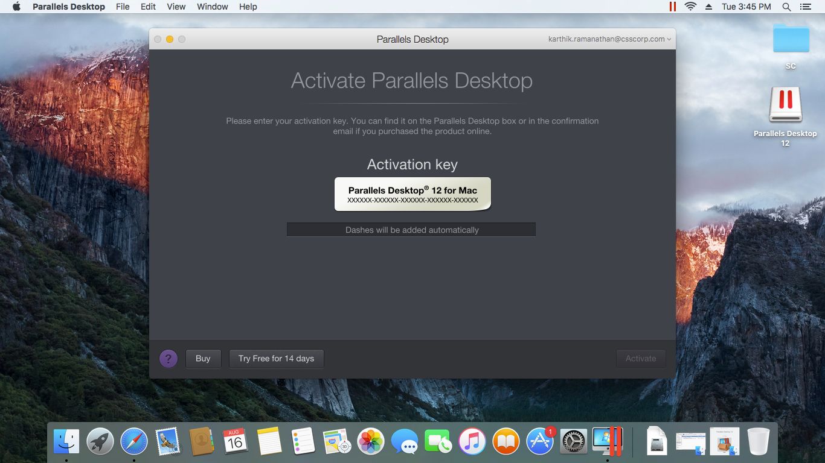825x463 pixels.
Task: Click the eject icon in the menu bar
Action: (x=709, y=7)
